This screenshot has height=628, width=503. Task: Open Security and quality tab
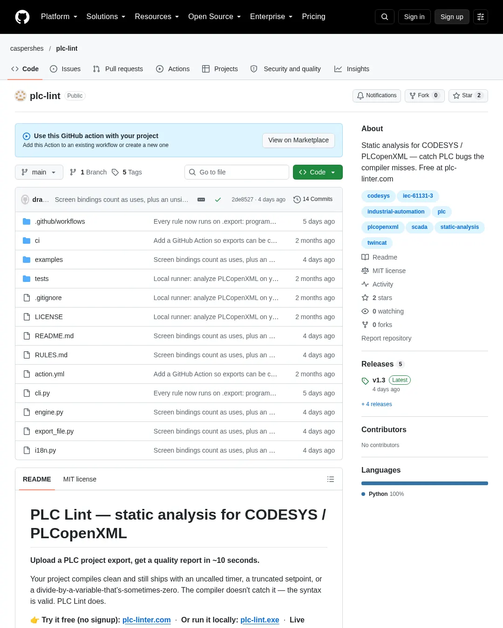coord(285,69)
